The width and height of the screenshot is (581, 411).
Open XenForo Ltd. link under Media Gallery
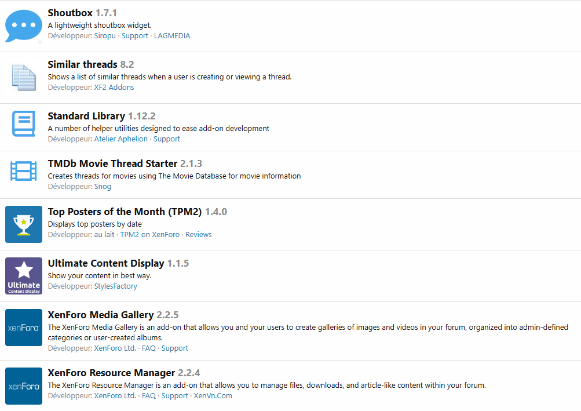click(115, 348)
